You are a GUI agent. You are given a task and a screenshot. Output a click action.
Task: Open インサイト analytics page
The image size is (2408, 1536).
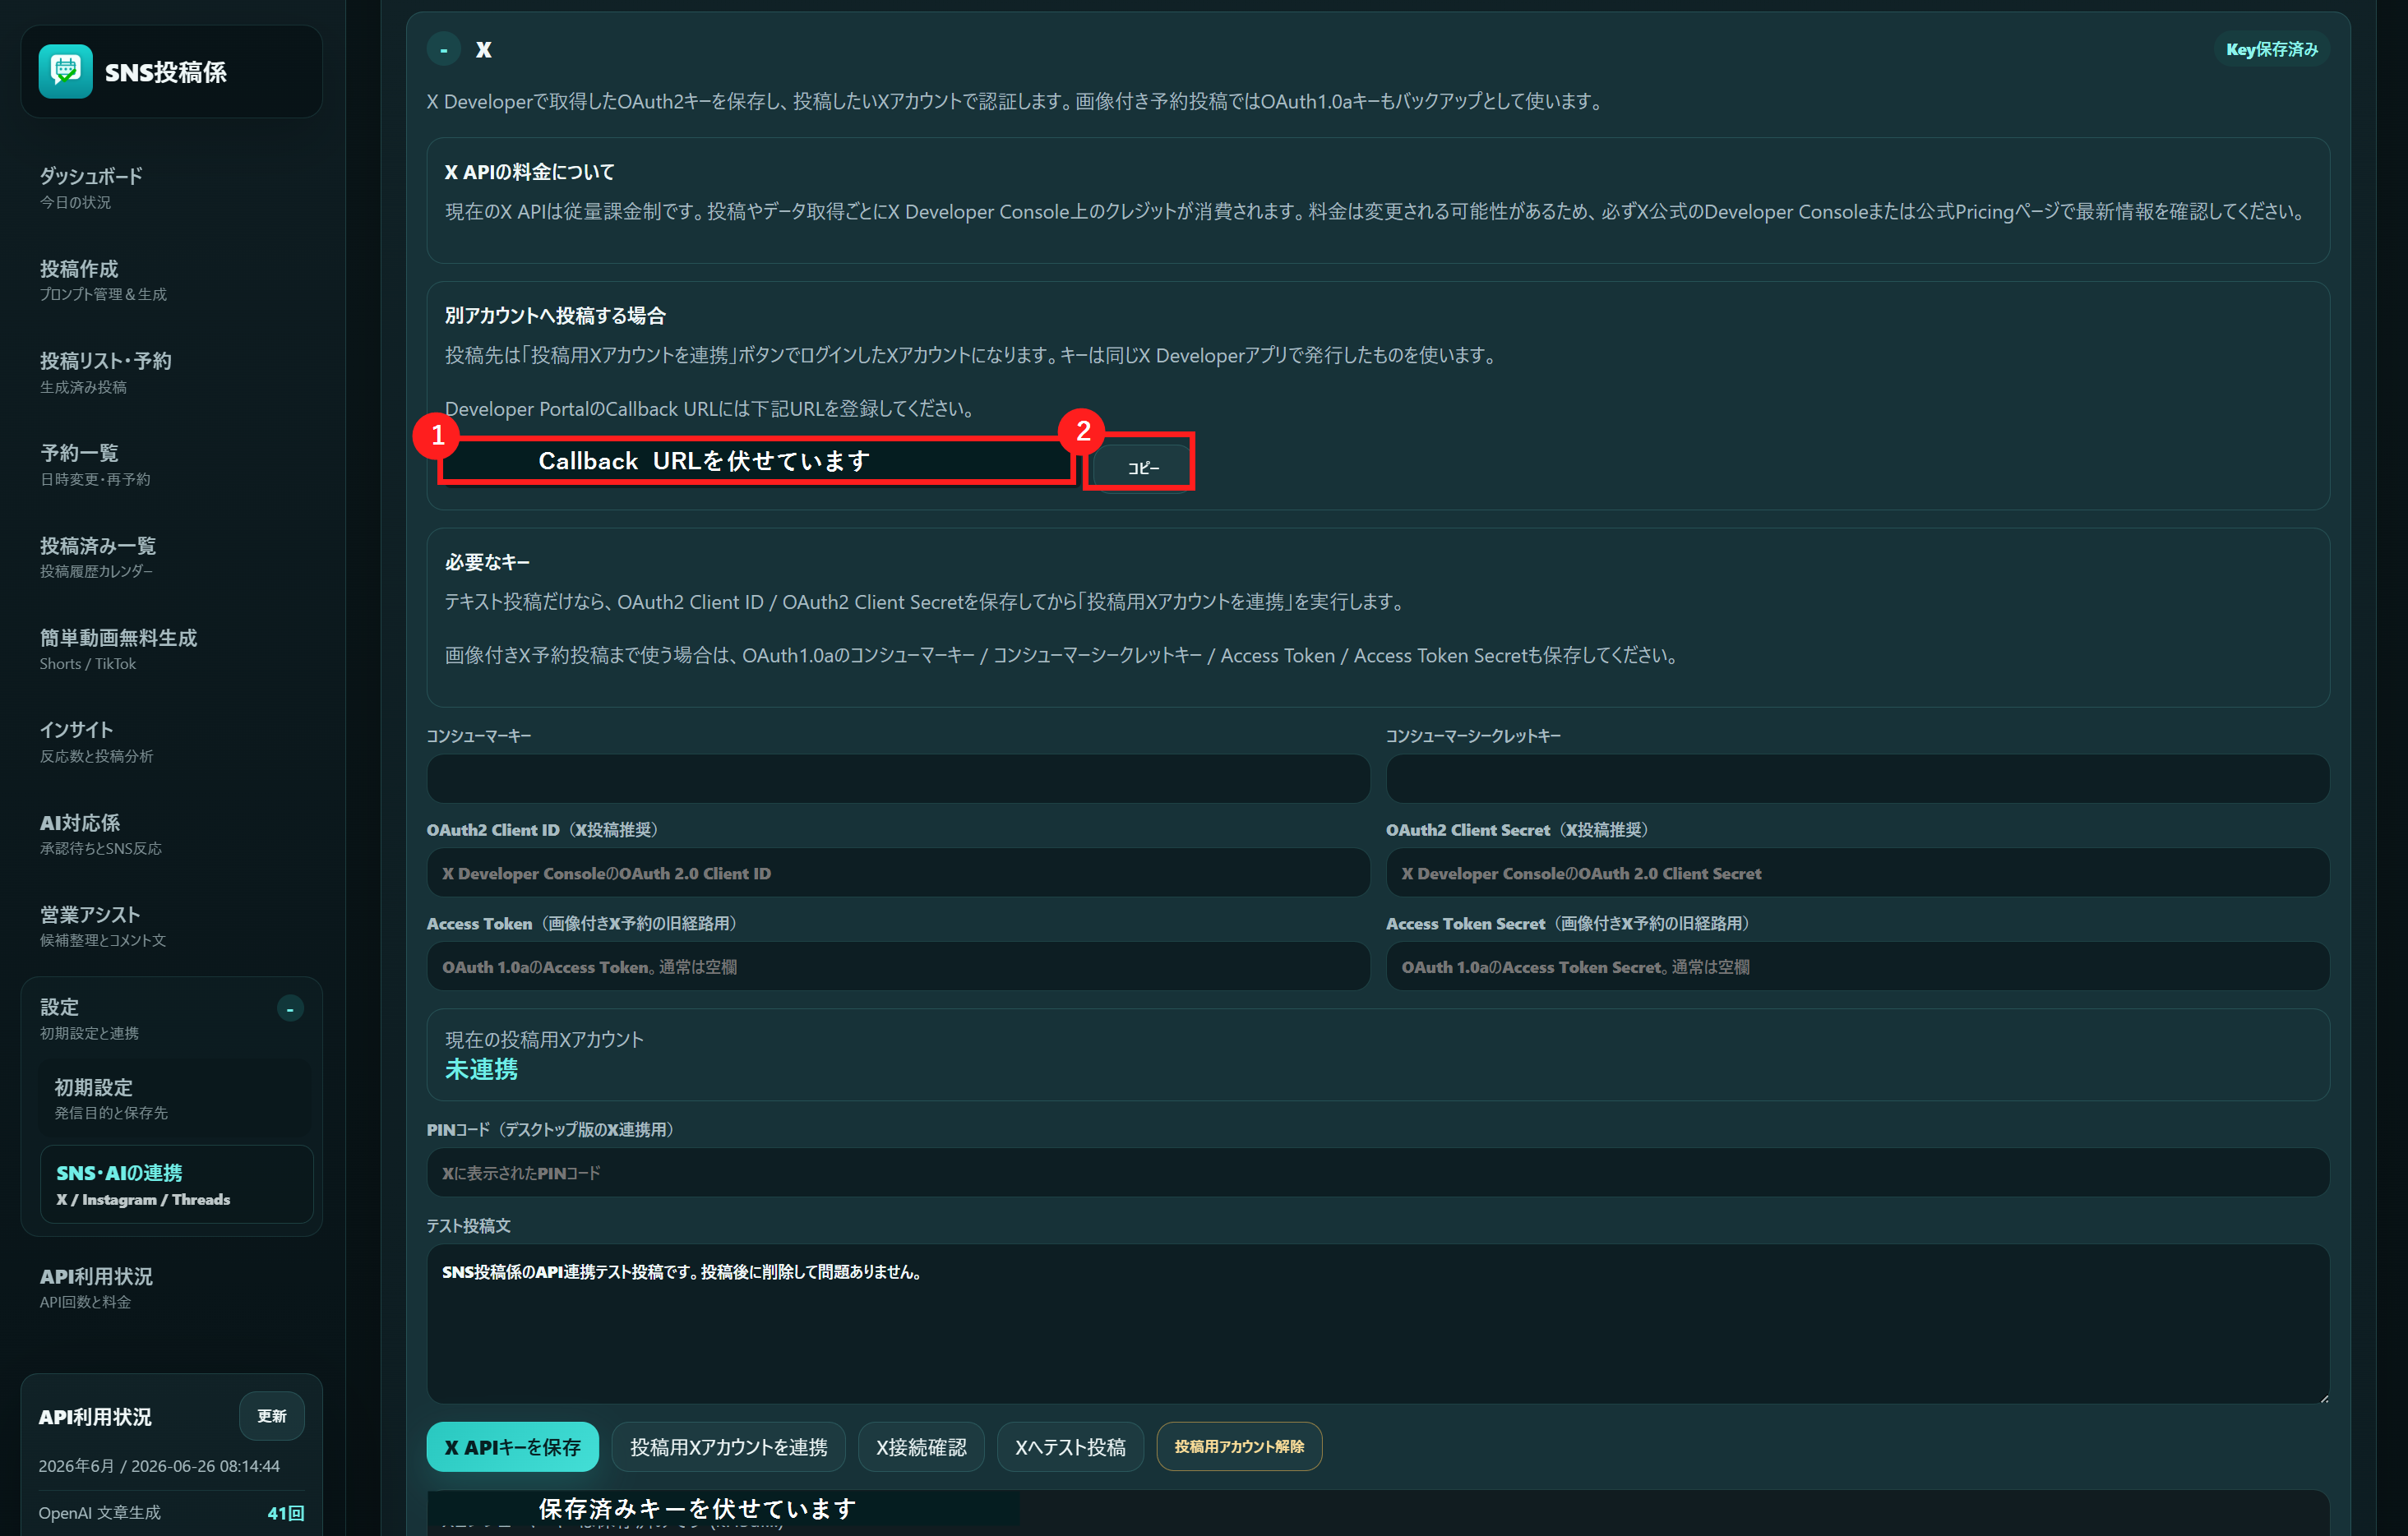[171, 740]
